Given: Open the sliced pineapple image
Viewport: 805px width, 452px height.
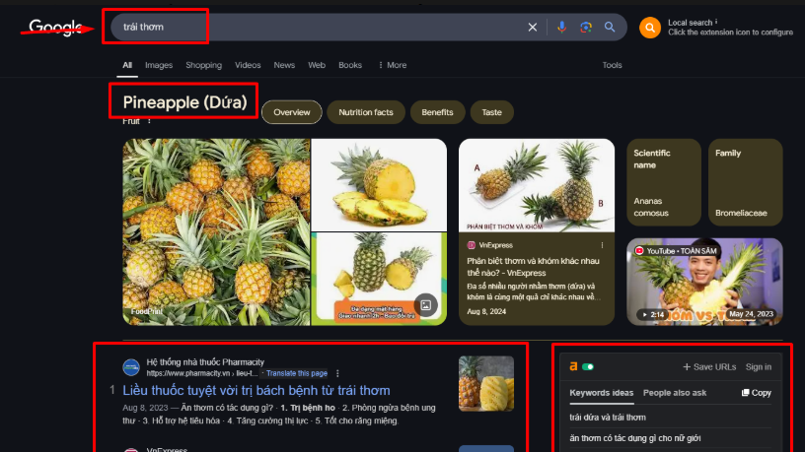Looking at the screenshot, I should pyautogui.click(x=379, y=185).
